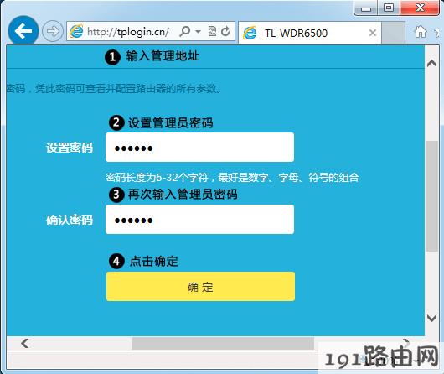Click the home icon in toolbar
Screen dimensions: 444x374
pyautogui.click(x=421, y=32)
